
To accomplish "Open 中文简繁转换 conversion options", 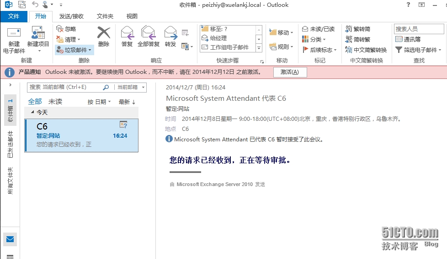I will point(366,50).
